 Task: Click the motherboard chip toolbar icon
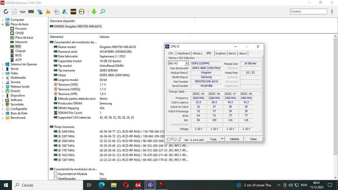22,11
